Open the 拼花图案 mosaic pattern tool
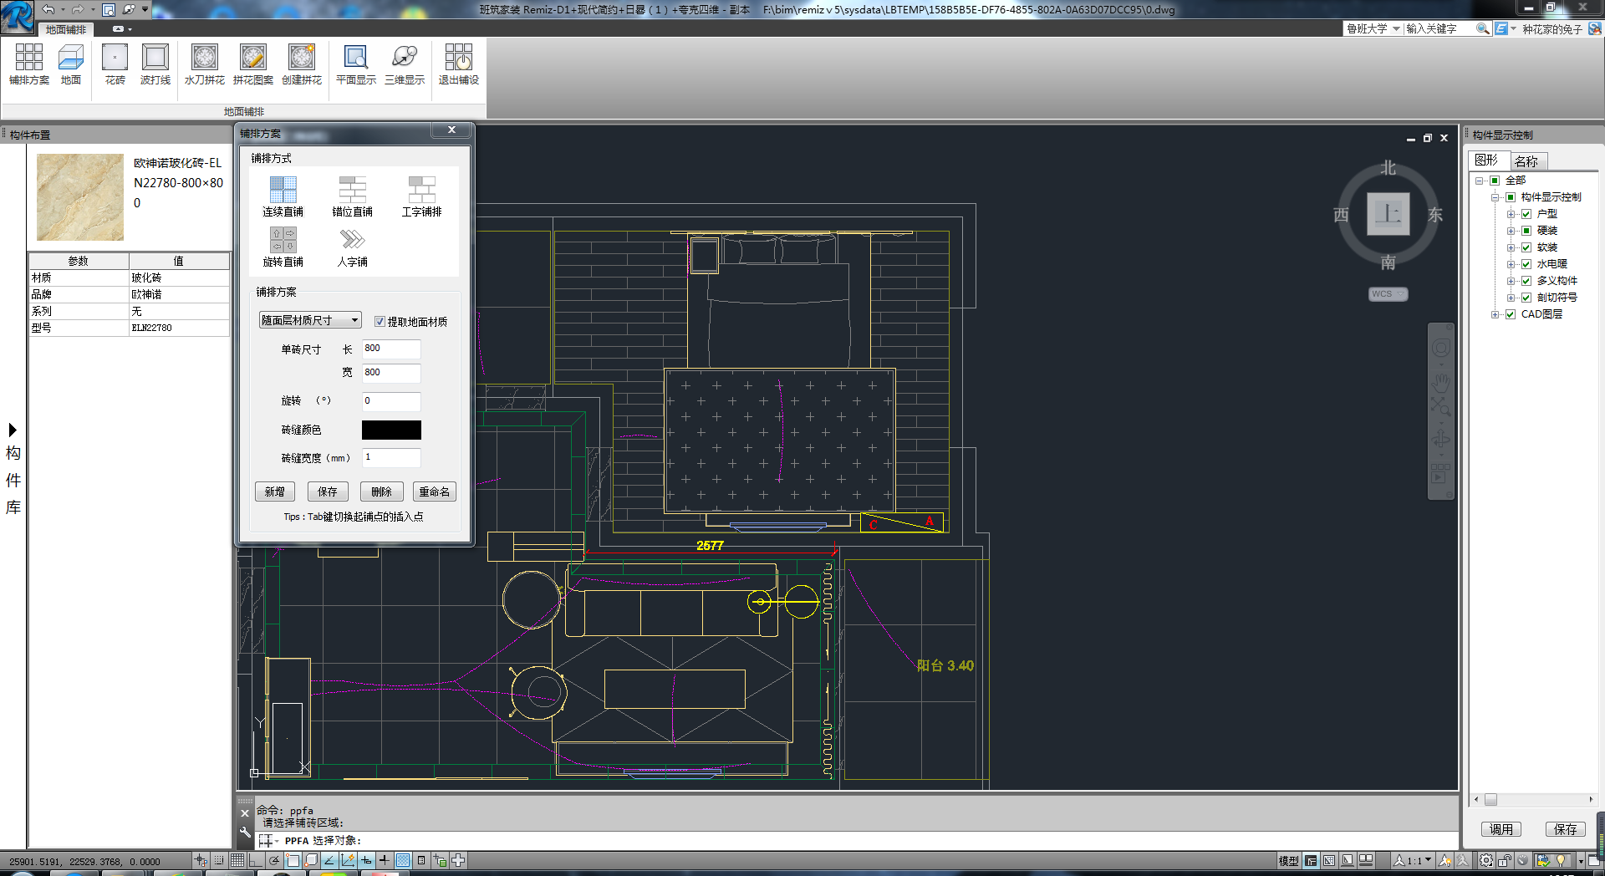 click(x=253, y=64)
